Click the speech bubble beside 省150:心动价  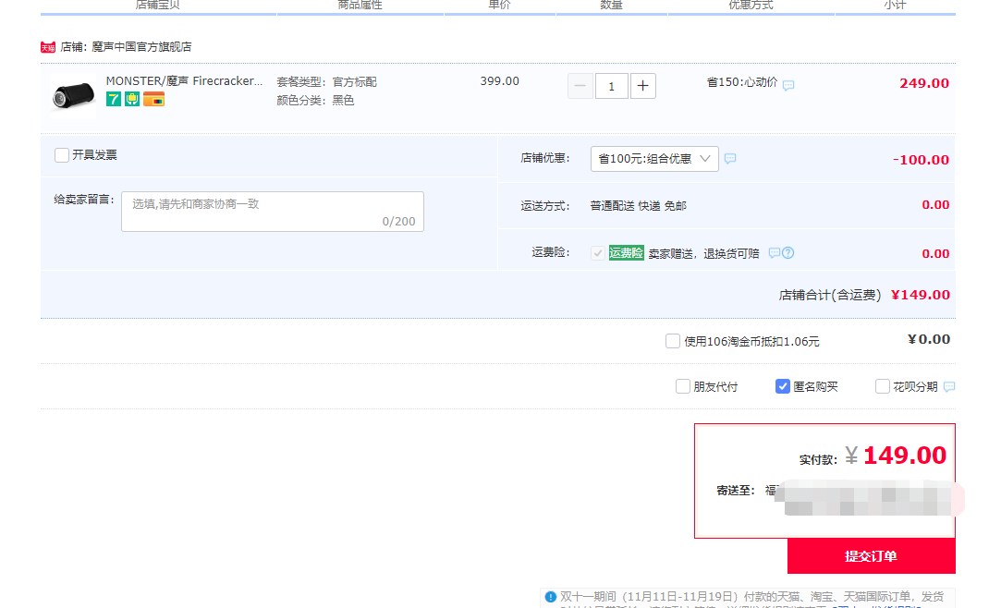coord(788,85)
